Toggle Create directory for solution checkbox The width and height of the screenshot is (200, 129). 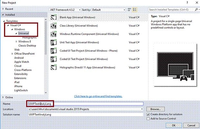(x=148, y=114)
